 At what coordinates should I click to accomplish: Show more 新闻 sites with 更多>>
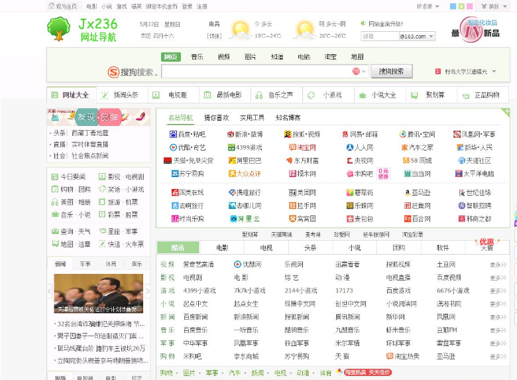(x=498, y=317)
